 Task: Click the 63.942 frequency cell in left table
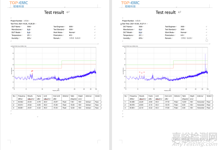(x=22, y=102)
